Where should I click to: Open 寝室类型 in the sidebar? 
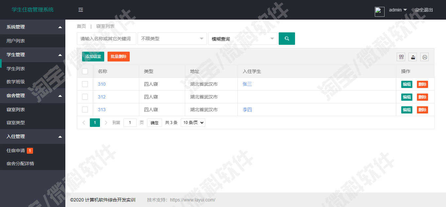pyautogui.click(x=33, y=123)
